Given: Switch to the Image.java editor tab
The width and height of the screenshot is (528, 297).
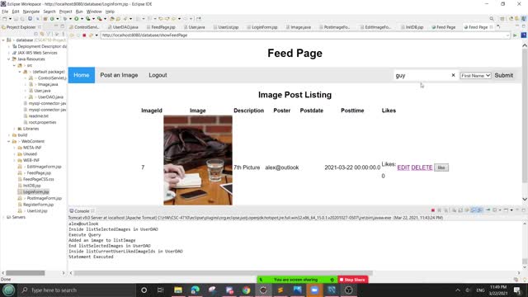Looking at the screenshot, I should coord(299,27).
